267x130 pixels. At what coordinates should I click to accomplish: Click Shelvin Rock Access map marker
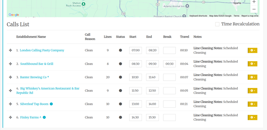(84, 4)
